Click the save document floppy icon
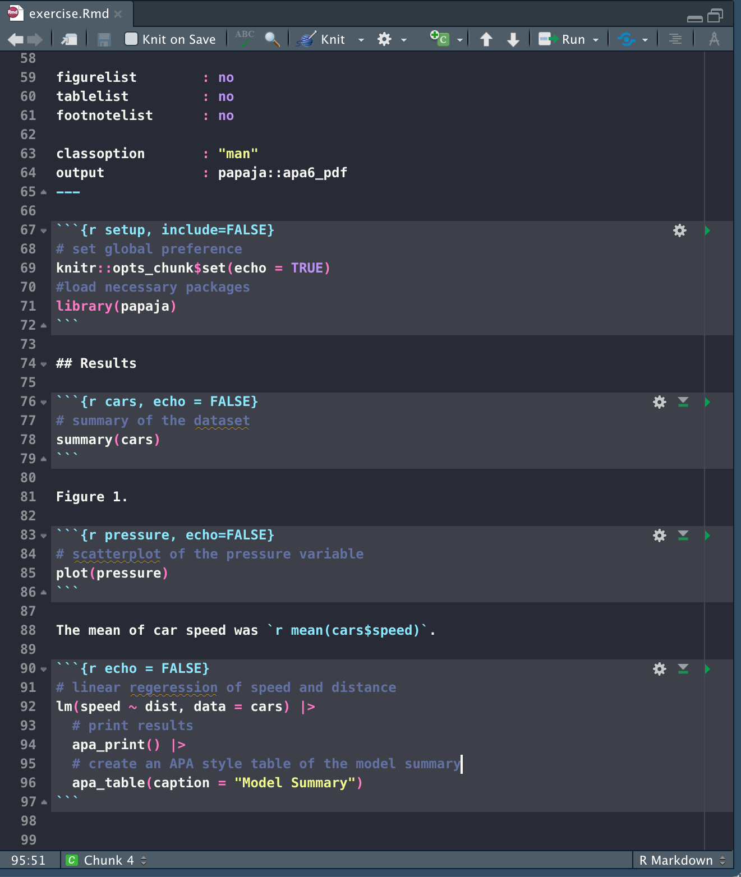741x877 pixels. tap(104, 39)
